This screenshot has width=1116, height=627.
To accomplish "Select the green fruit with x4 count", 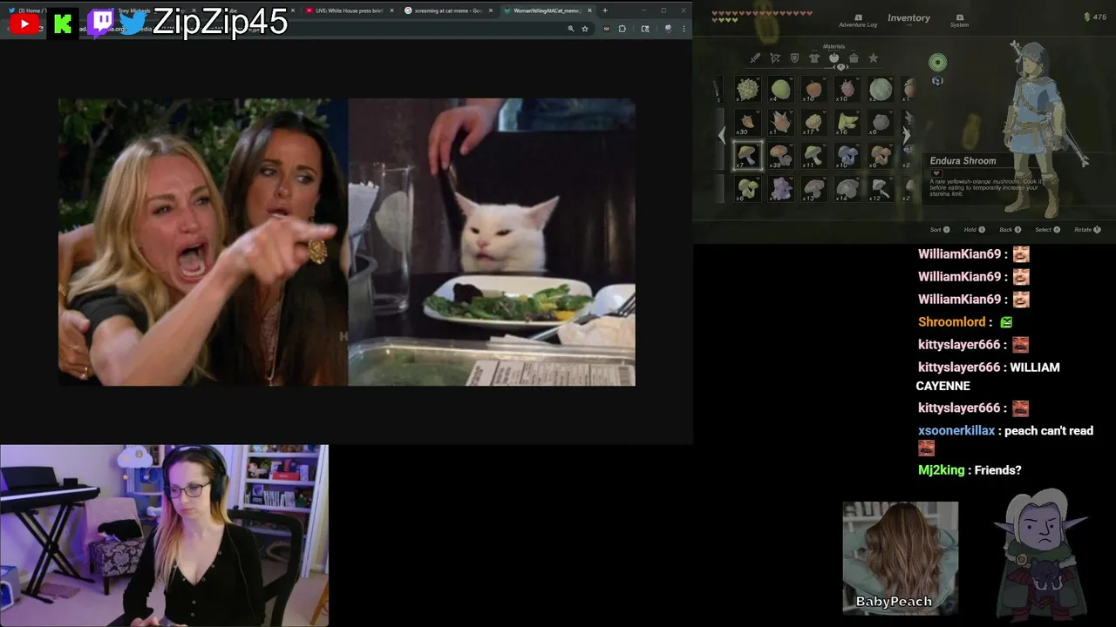I will [x=780, y=89].
